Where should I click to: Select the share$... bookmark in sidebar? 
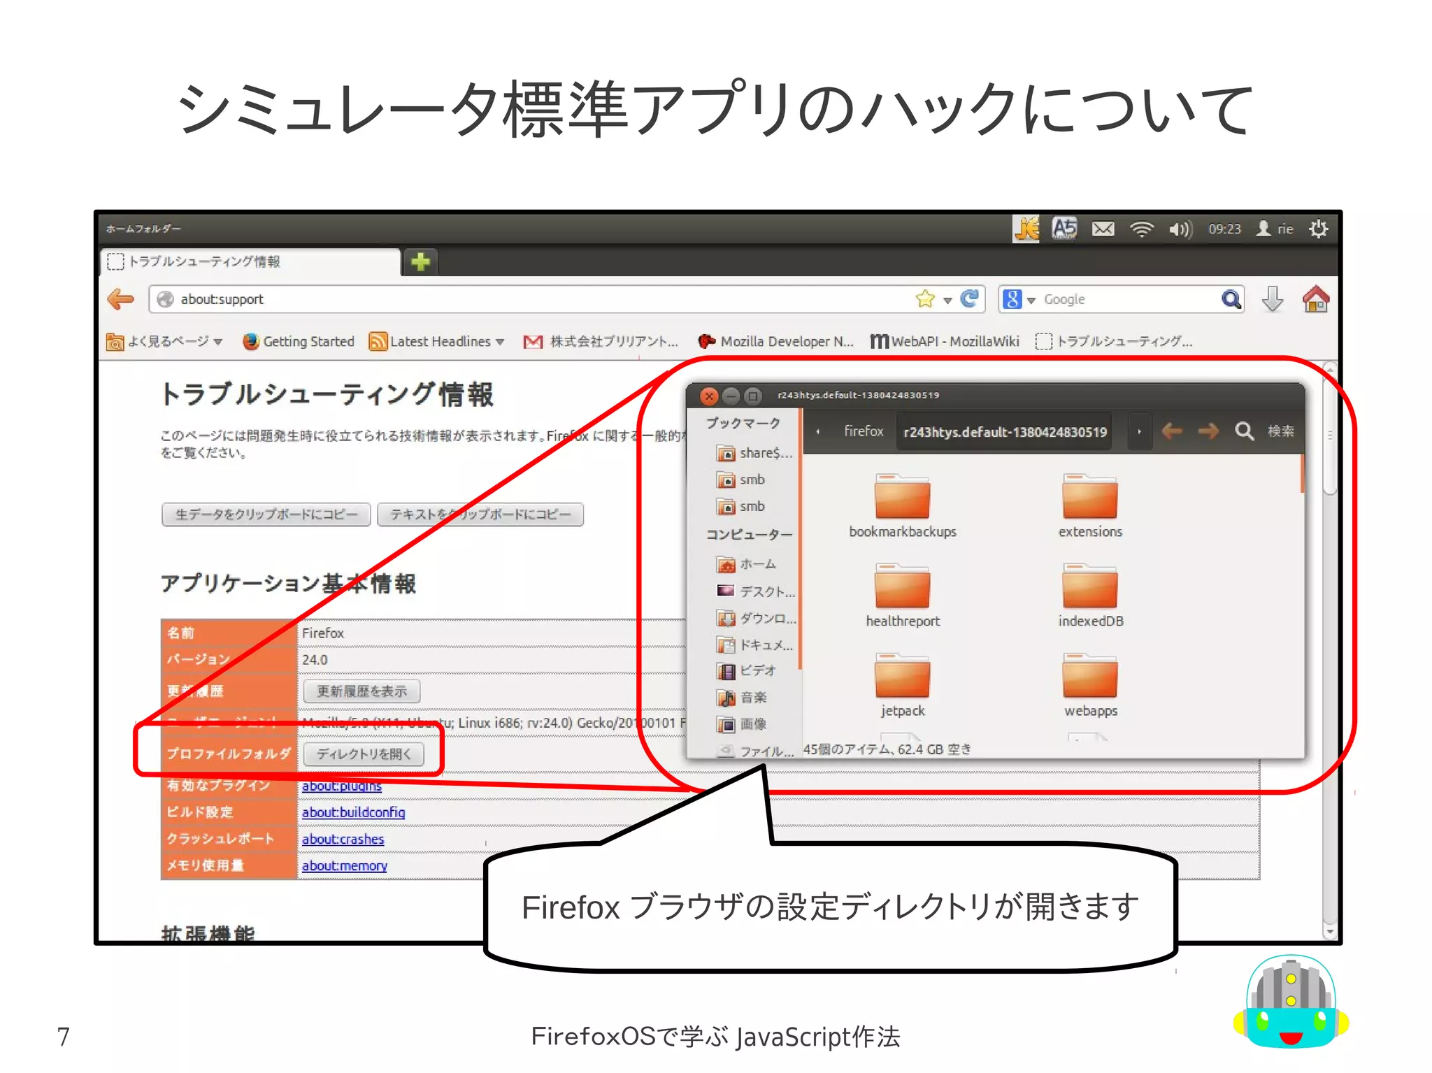click(x=754, y=453)
